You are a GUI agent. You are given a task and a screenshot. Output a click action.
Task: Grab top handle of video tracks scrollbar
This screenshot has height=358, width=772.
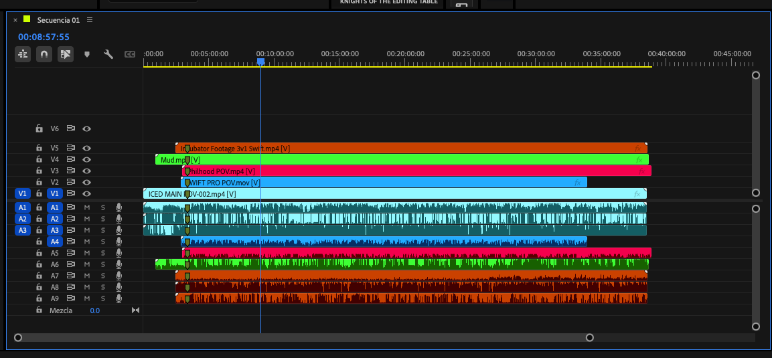pos(756,75)
